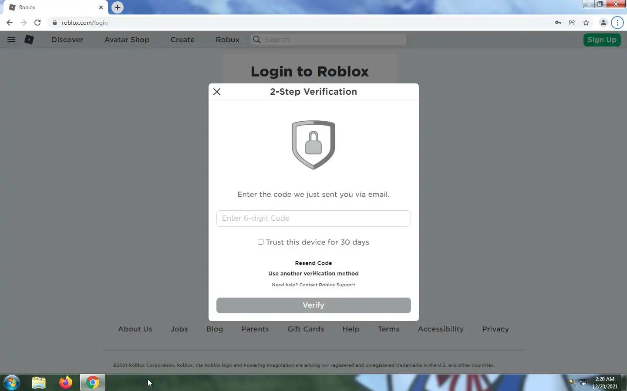Image resolution: width=627 pixels, height=391 pixels.
Task: Open Gift Cards footer link
Action: pos(306,329)
